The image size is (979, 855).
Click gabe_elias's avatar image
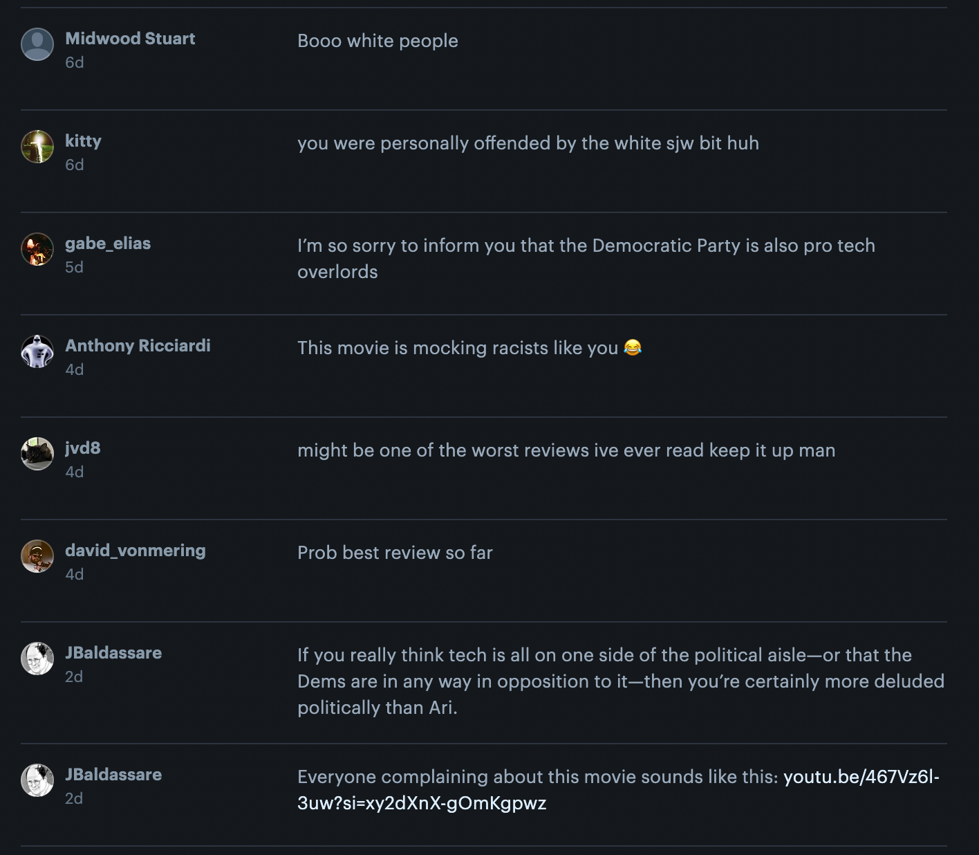pos(37,249)
